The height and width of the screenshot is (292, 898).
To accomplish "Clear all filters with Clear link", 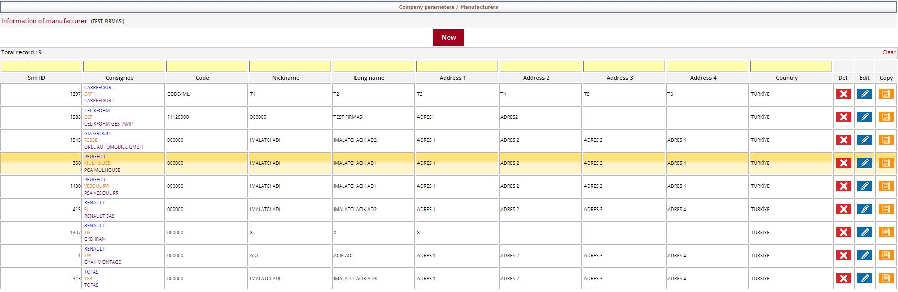I will point(889,52).
